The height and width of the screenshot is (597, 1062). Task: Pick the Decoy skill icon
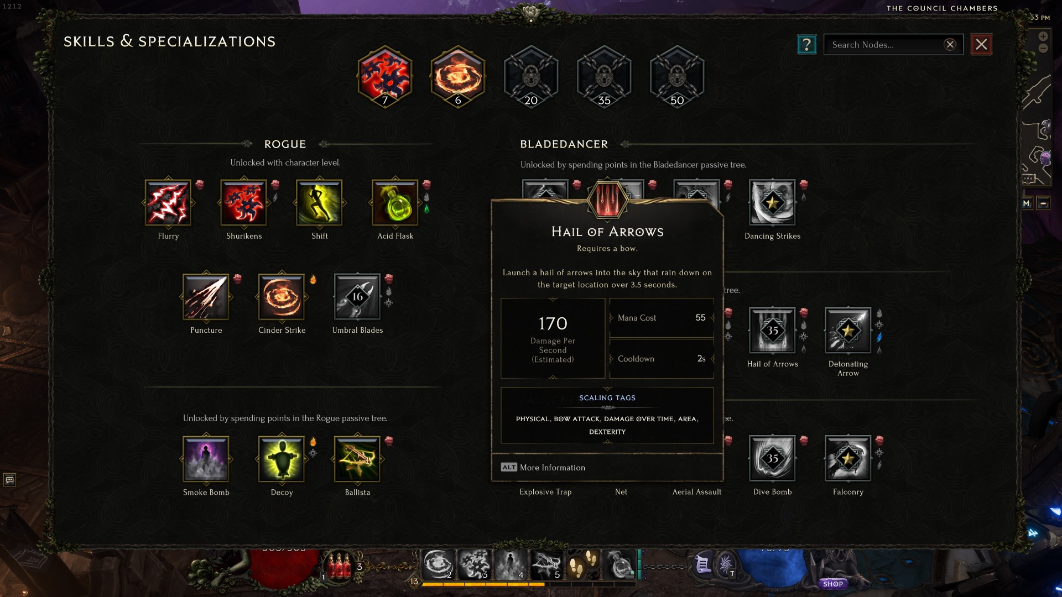[x=282, y=459]
